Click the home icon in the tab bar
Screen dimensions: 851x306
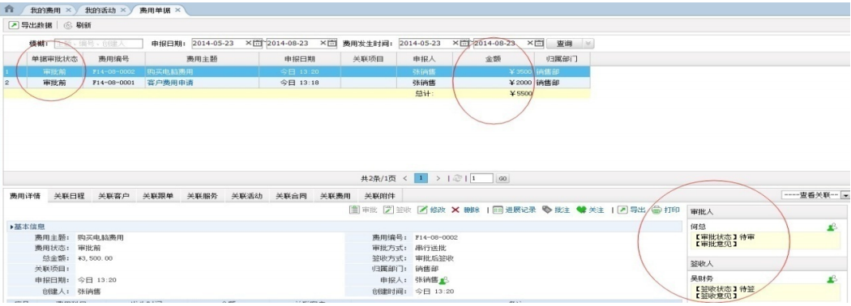(9, 9)
